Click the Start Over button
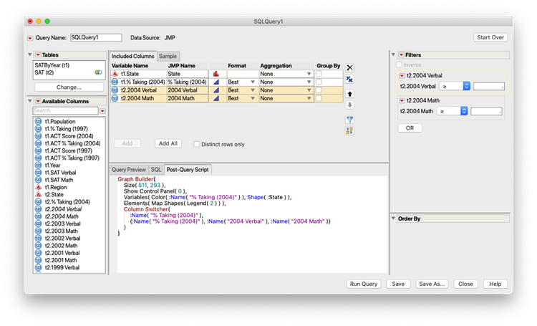 coord(490,37)
